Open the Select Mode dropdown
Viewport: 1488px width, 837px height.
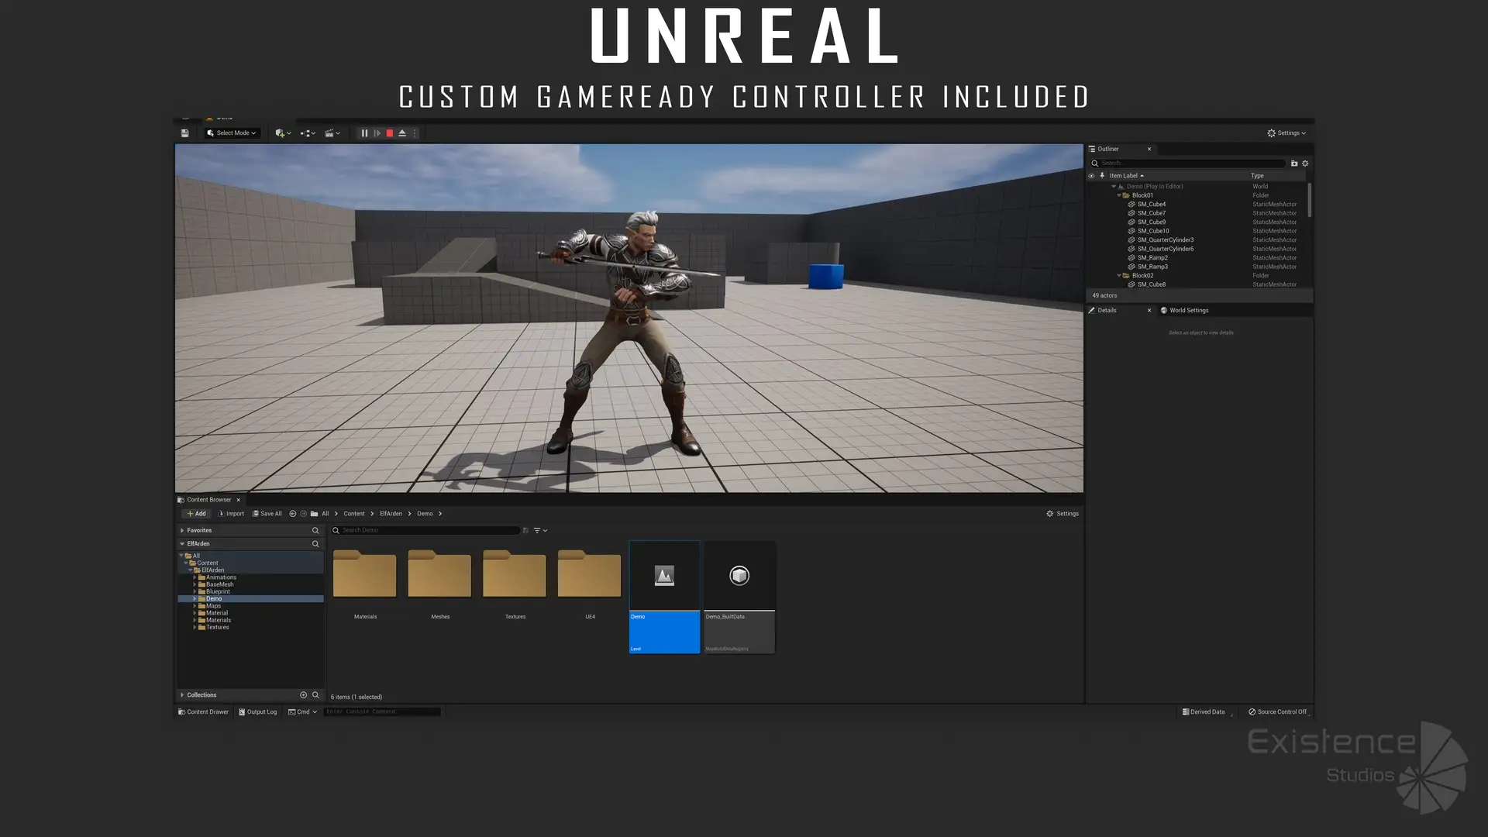coord(232,133)
